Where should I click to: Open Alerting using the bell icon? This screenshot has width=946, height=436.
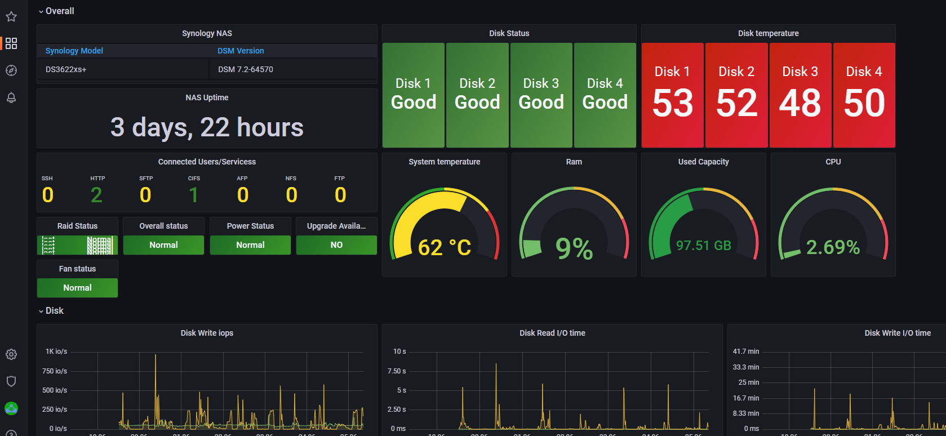(11, 97)
